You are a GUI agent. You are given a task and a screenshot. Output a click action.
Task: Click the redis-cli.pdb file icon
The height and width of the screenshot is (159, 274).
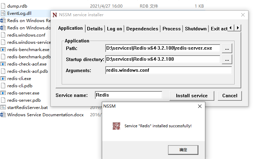pyautogui.click(x=3, y=86)
